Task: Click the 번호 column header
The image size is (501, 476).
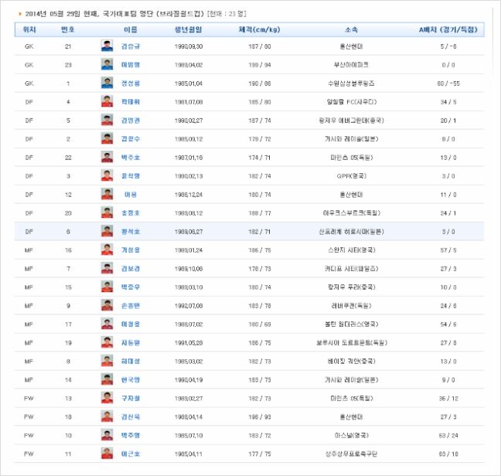Action: [x=68, y=29]
